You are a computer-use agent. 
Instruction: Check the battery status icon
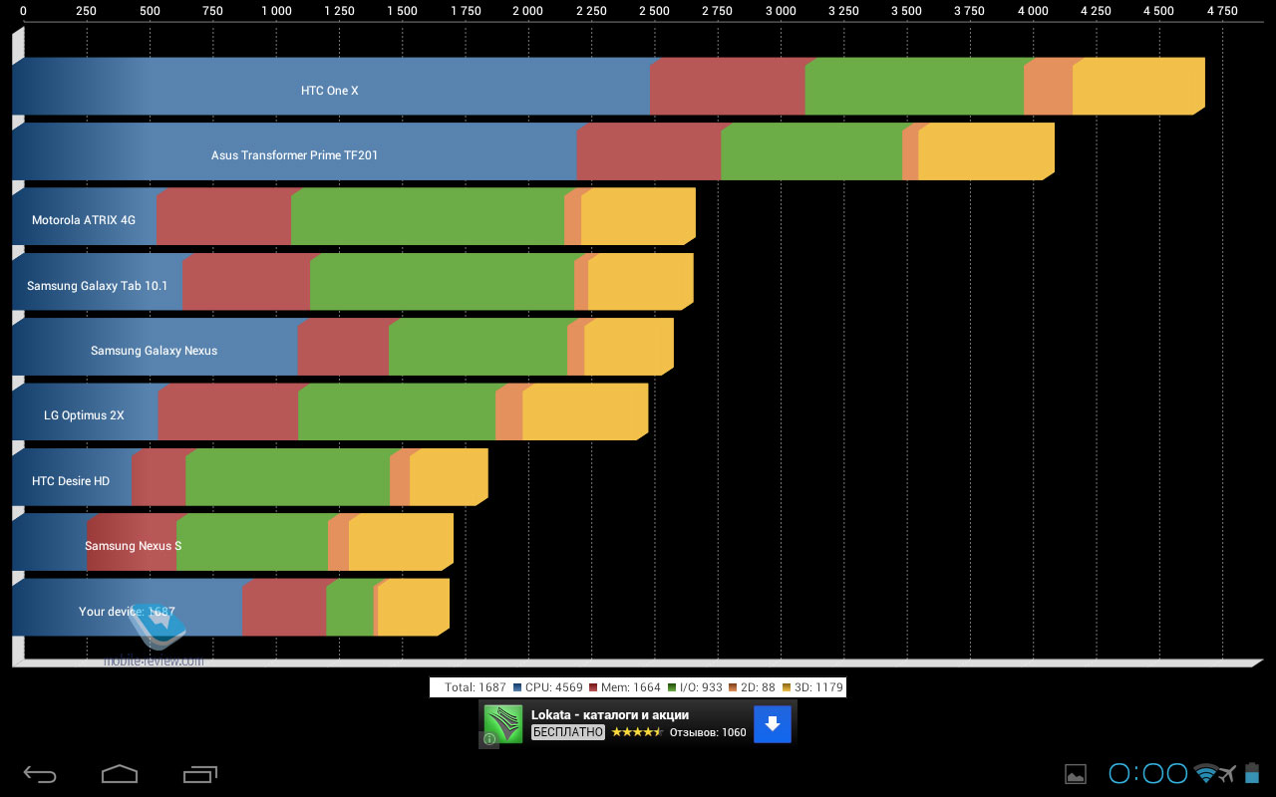tap(1253, 773)
